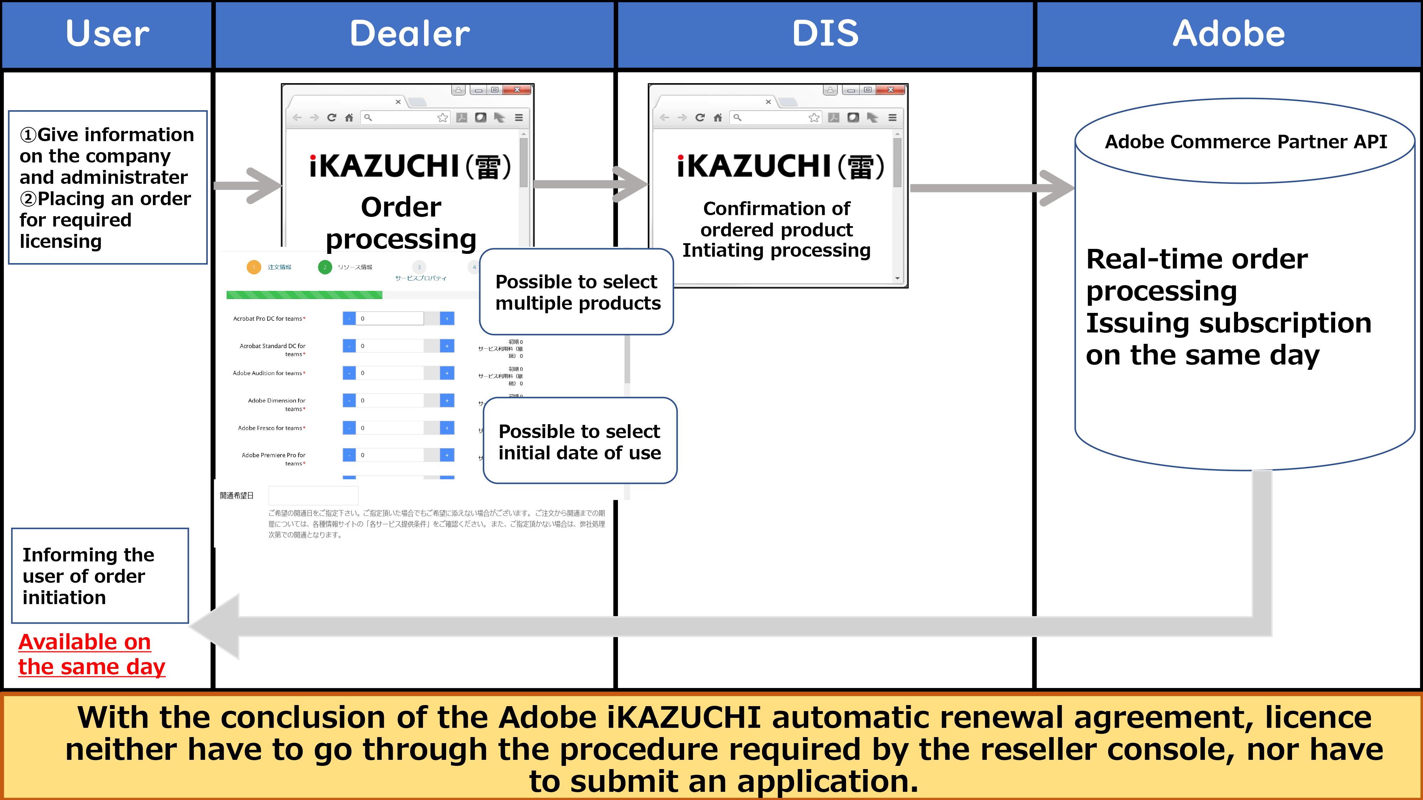The height and width of the screenshot is (800, 1423).
Task: Click "Adobe Commerce Partner API" label
Action: pos(1246,142)
